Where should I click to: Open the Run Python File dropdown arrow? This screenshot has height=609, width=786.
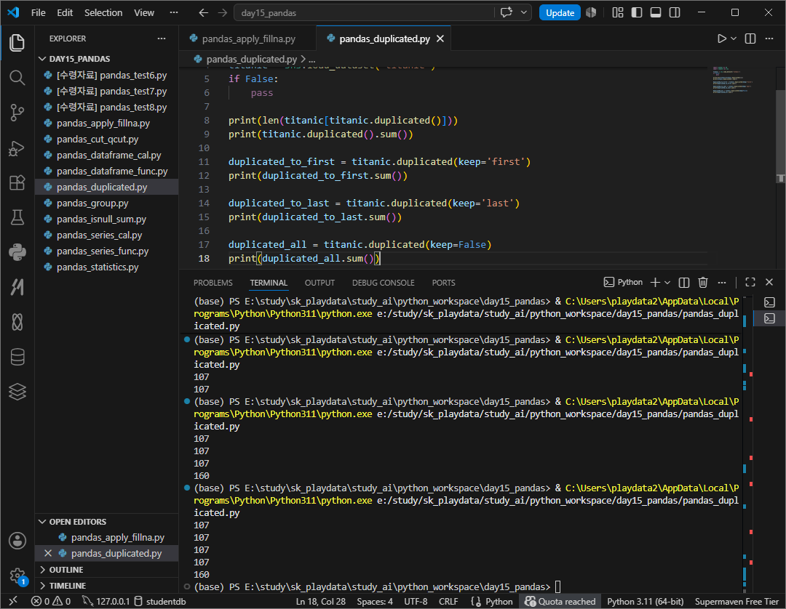pyautogui.click(x=734, y=39)
